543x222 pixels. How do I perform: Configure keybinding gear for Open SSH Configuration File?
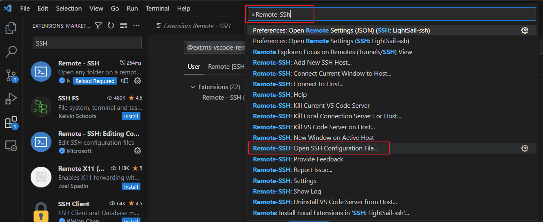click(x=525, y=148)
